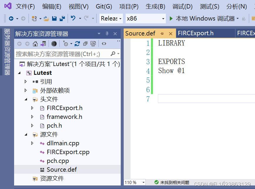Screen dimensions: 255x189
Task: Select the Save All toolbar icon
Action: click(x=63, y=18)
